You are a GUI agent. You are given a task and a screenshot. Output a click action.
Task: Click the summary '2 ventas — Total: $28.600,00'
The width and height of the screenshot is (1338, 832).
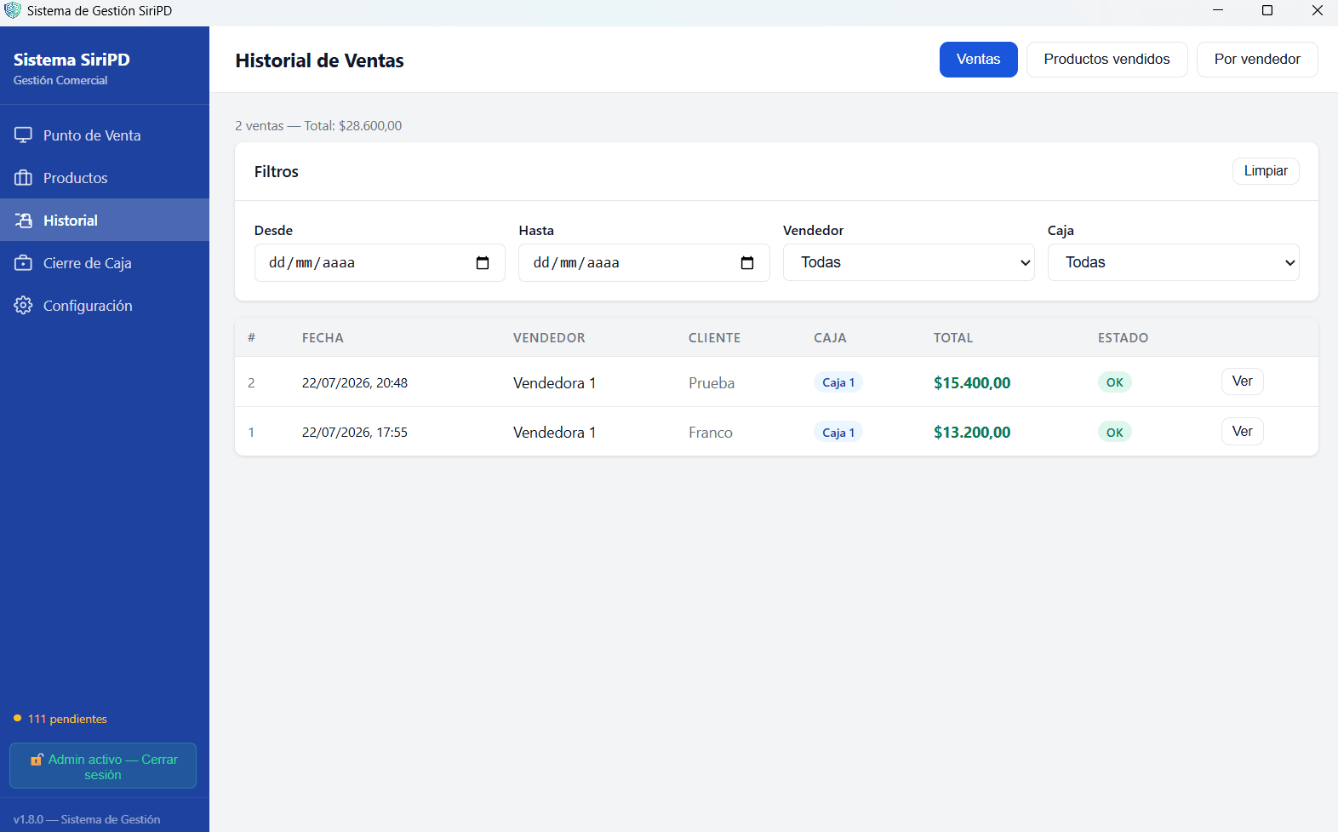[318, 126]
